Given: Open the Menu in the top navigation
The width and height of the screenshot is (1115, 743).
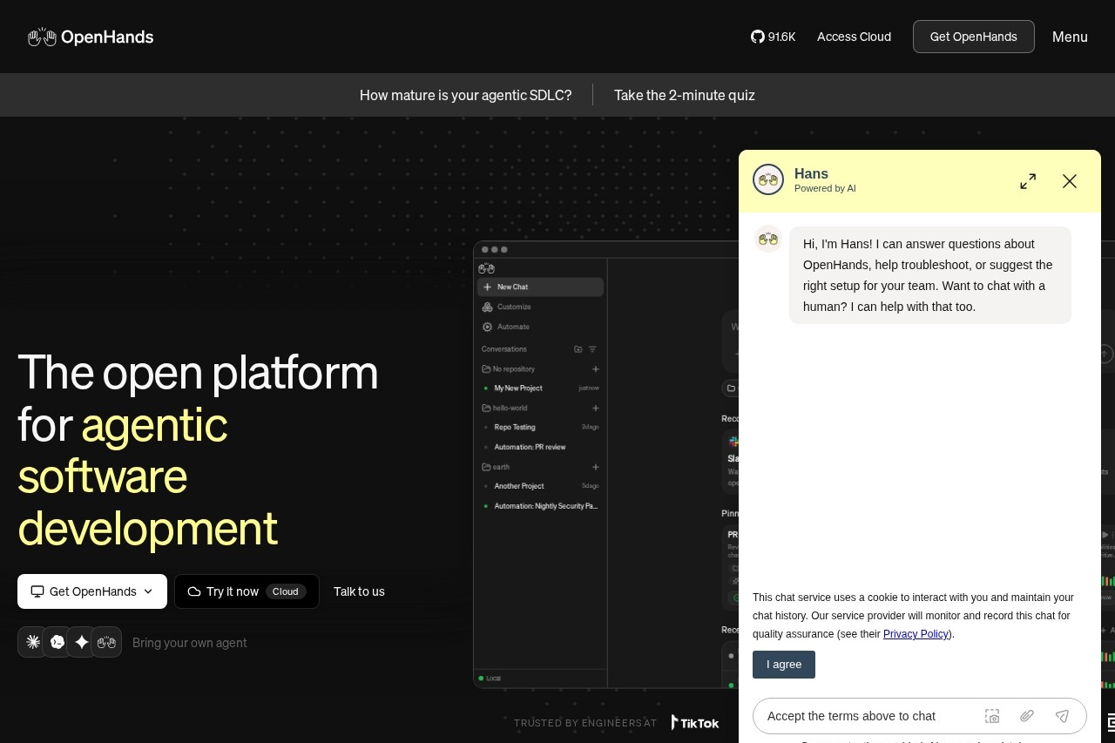Looking at the screenshot, I should click(1070, 37).
